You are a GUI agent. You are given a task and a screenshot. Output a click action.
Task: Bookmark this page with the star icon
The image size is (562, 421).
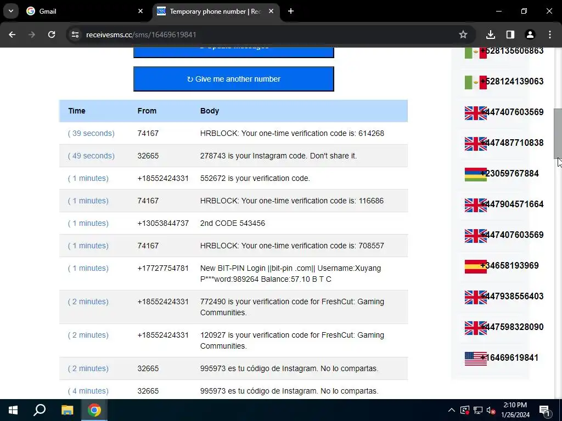click(463, 35)
